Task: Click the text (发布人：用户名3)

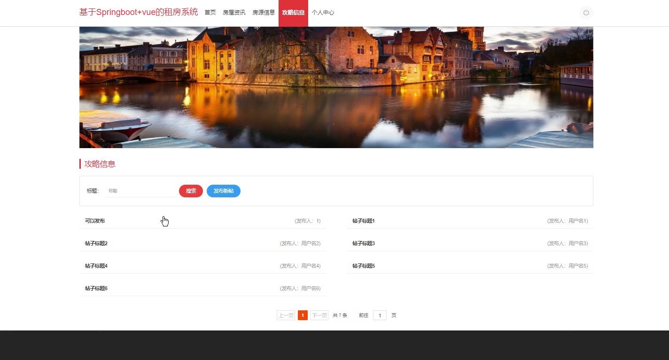Action: [568, 243]
